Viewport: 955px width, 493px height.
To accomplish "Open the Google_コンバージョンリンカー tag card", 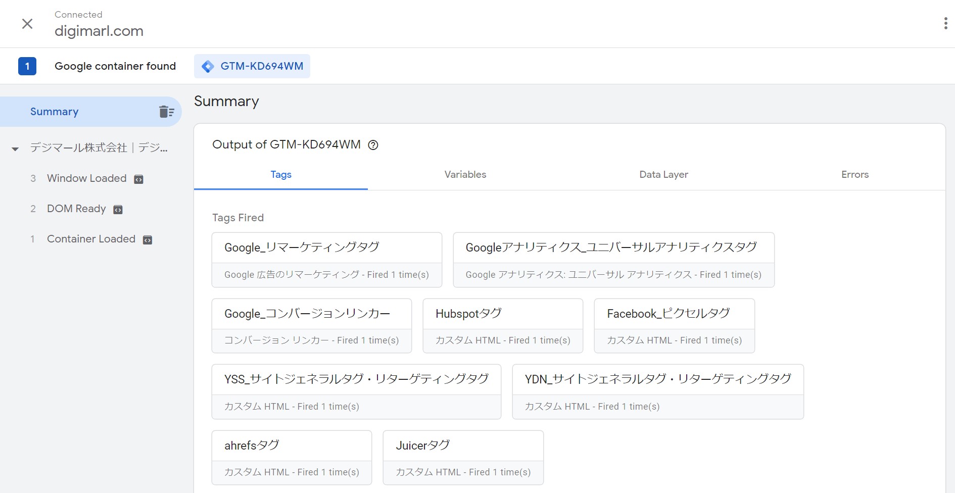I will click(x=312, y=326).
